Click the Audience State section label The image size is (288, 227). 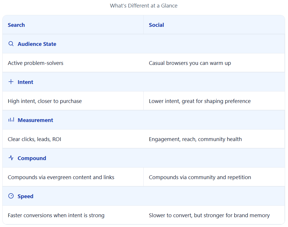pyautogui.click(x=37, y=44)
